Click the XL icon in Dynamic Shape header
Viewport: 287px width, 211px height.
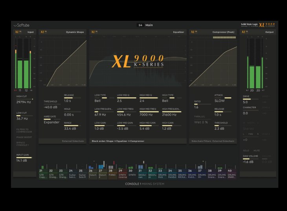(44, 32)
